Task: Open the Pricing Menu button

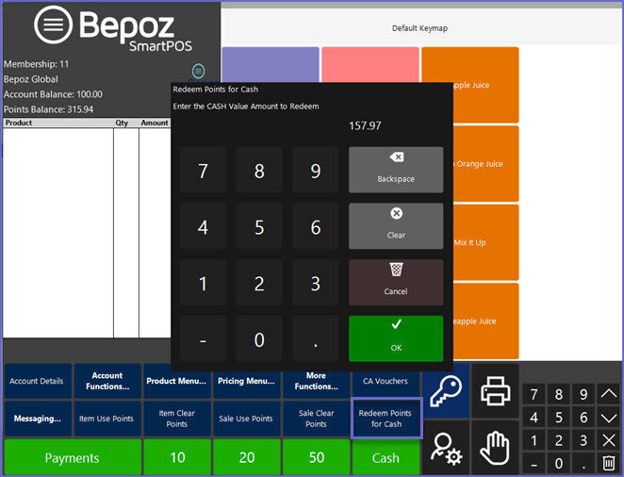Action: [245, 381]
